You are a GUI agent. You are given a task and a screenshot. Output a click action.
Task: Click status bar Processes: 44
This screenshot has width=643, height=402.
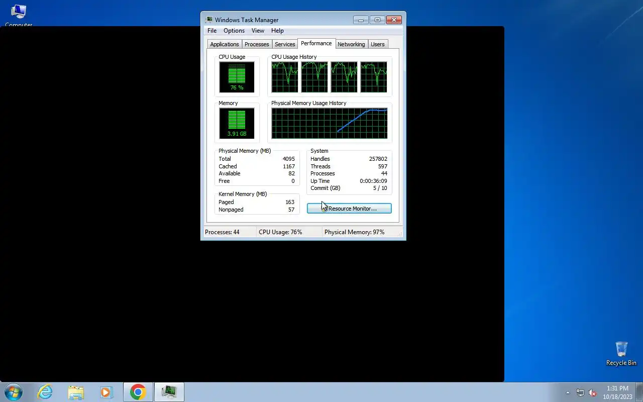[x=222, y=232]
